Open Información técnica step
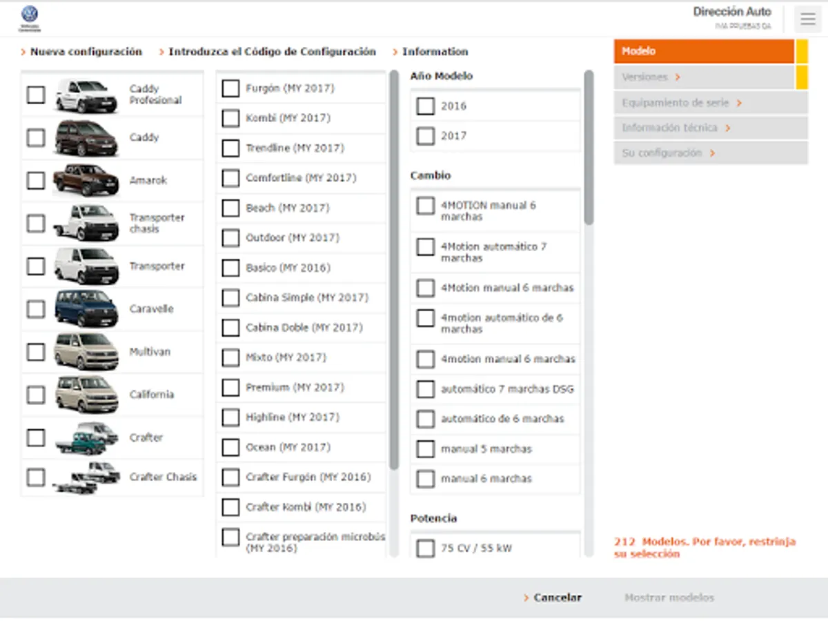This screenshot has height=621, width=828. (x=711, y=128)
